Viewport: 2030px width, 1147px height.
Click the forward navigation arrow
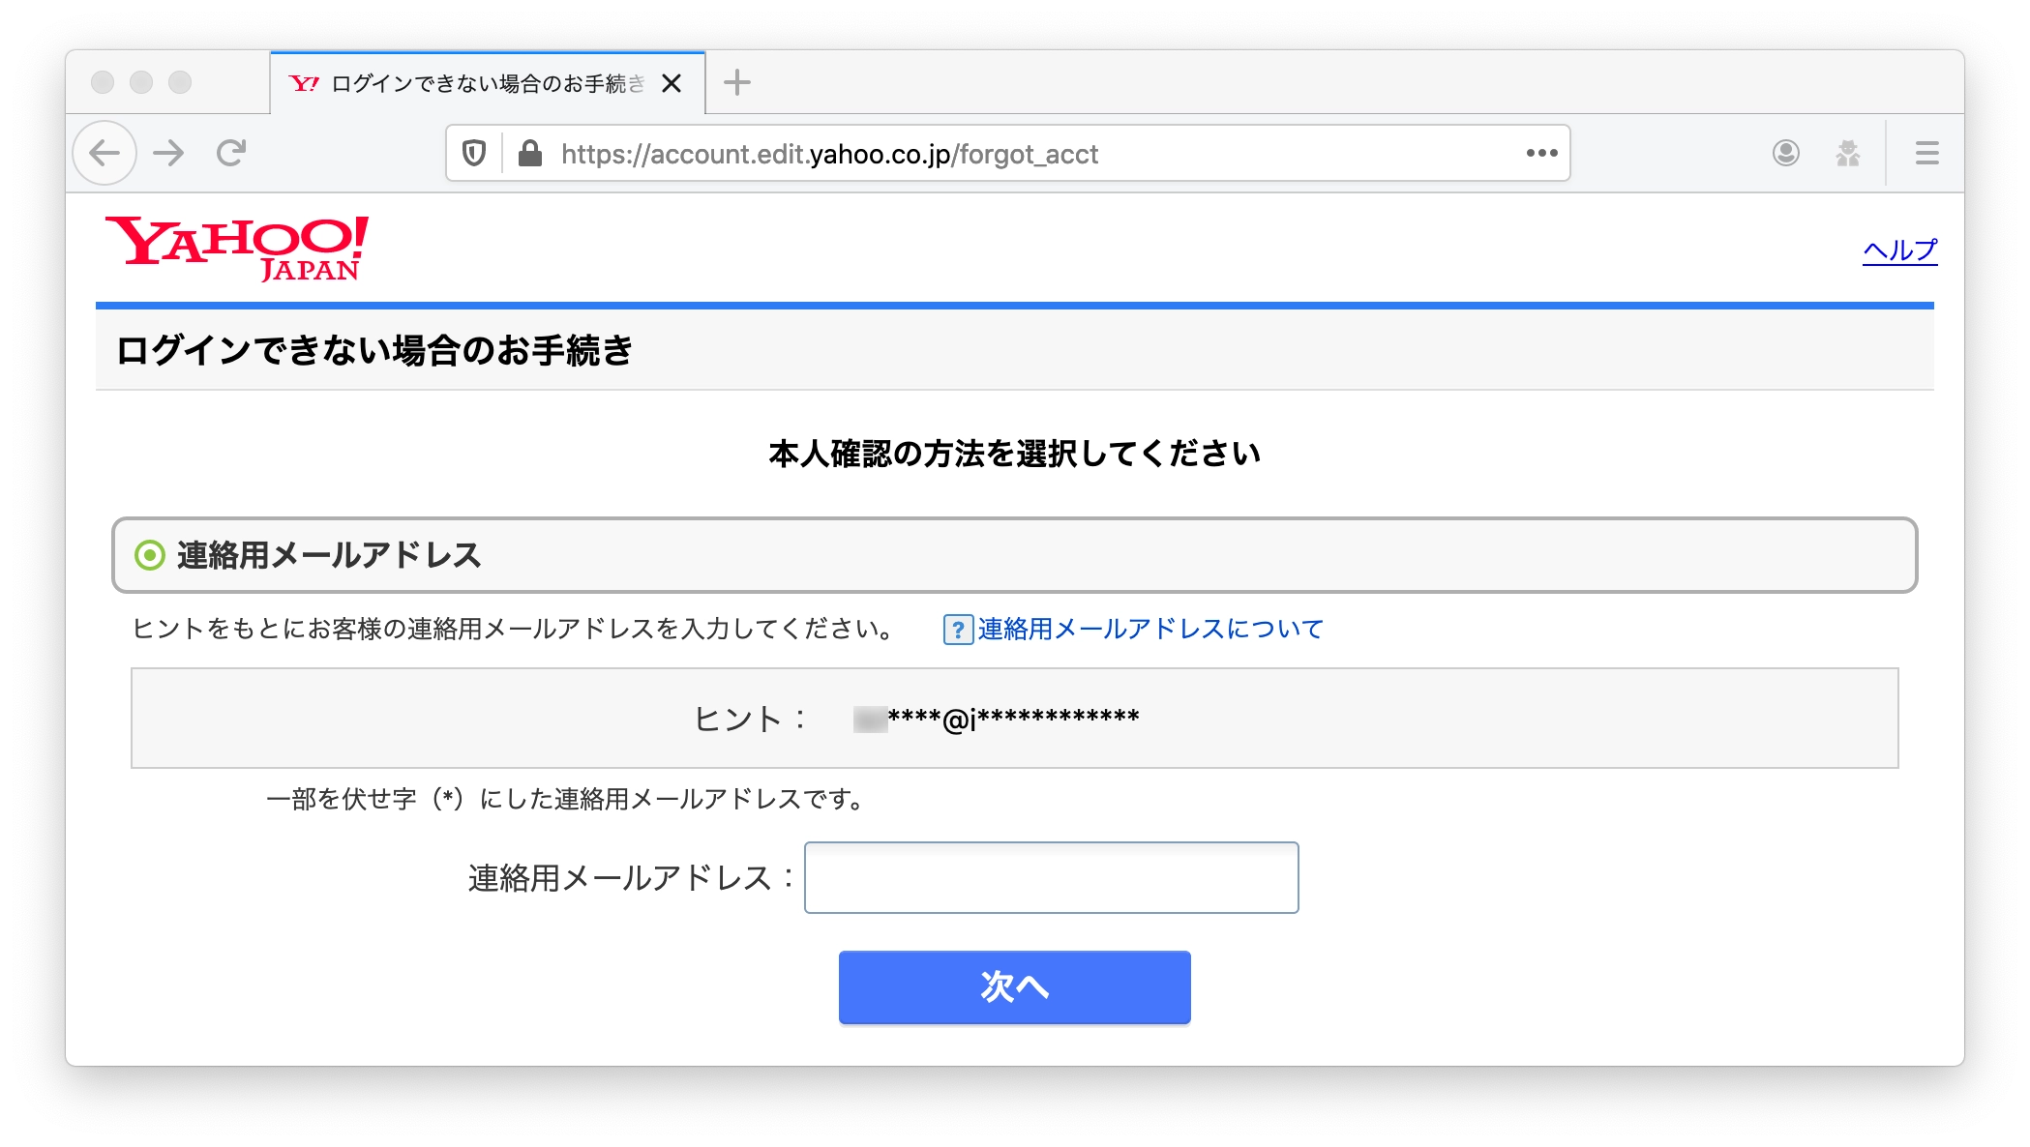click(x=168, y=153)
